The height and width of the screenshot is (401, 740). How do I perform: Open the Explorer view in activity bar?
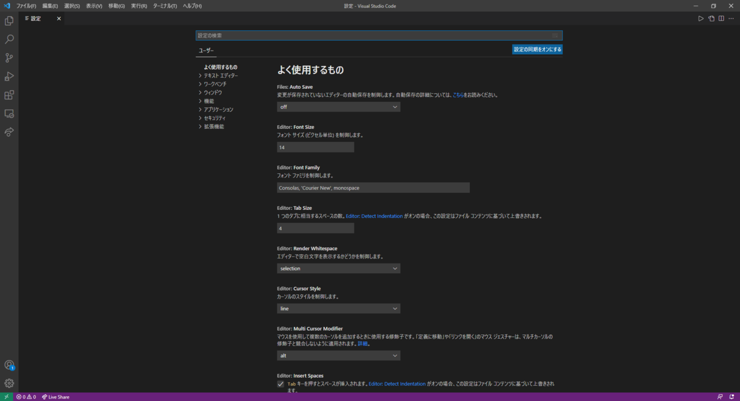(x=9, y=21)
